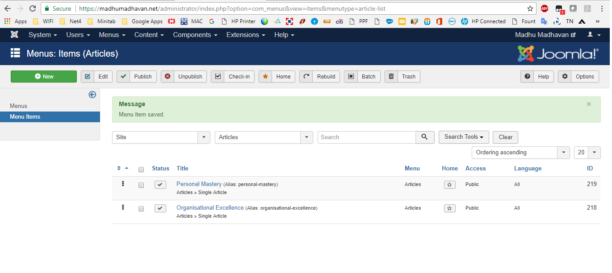Open the list limit 20 dropdown

point(587,152)
